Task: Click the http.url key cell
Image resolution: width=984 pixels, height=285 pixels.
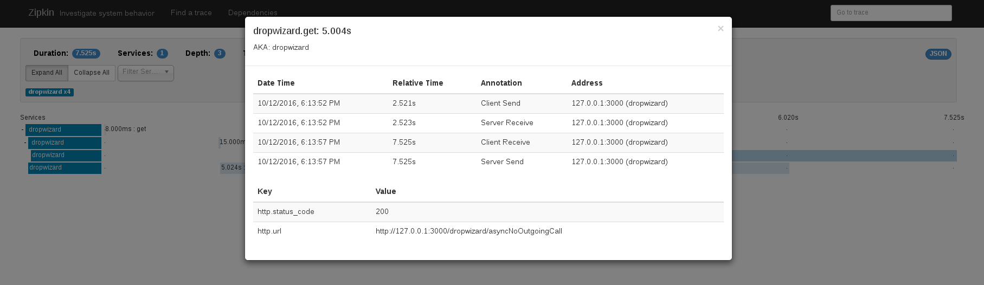Action: coord(269,231)
